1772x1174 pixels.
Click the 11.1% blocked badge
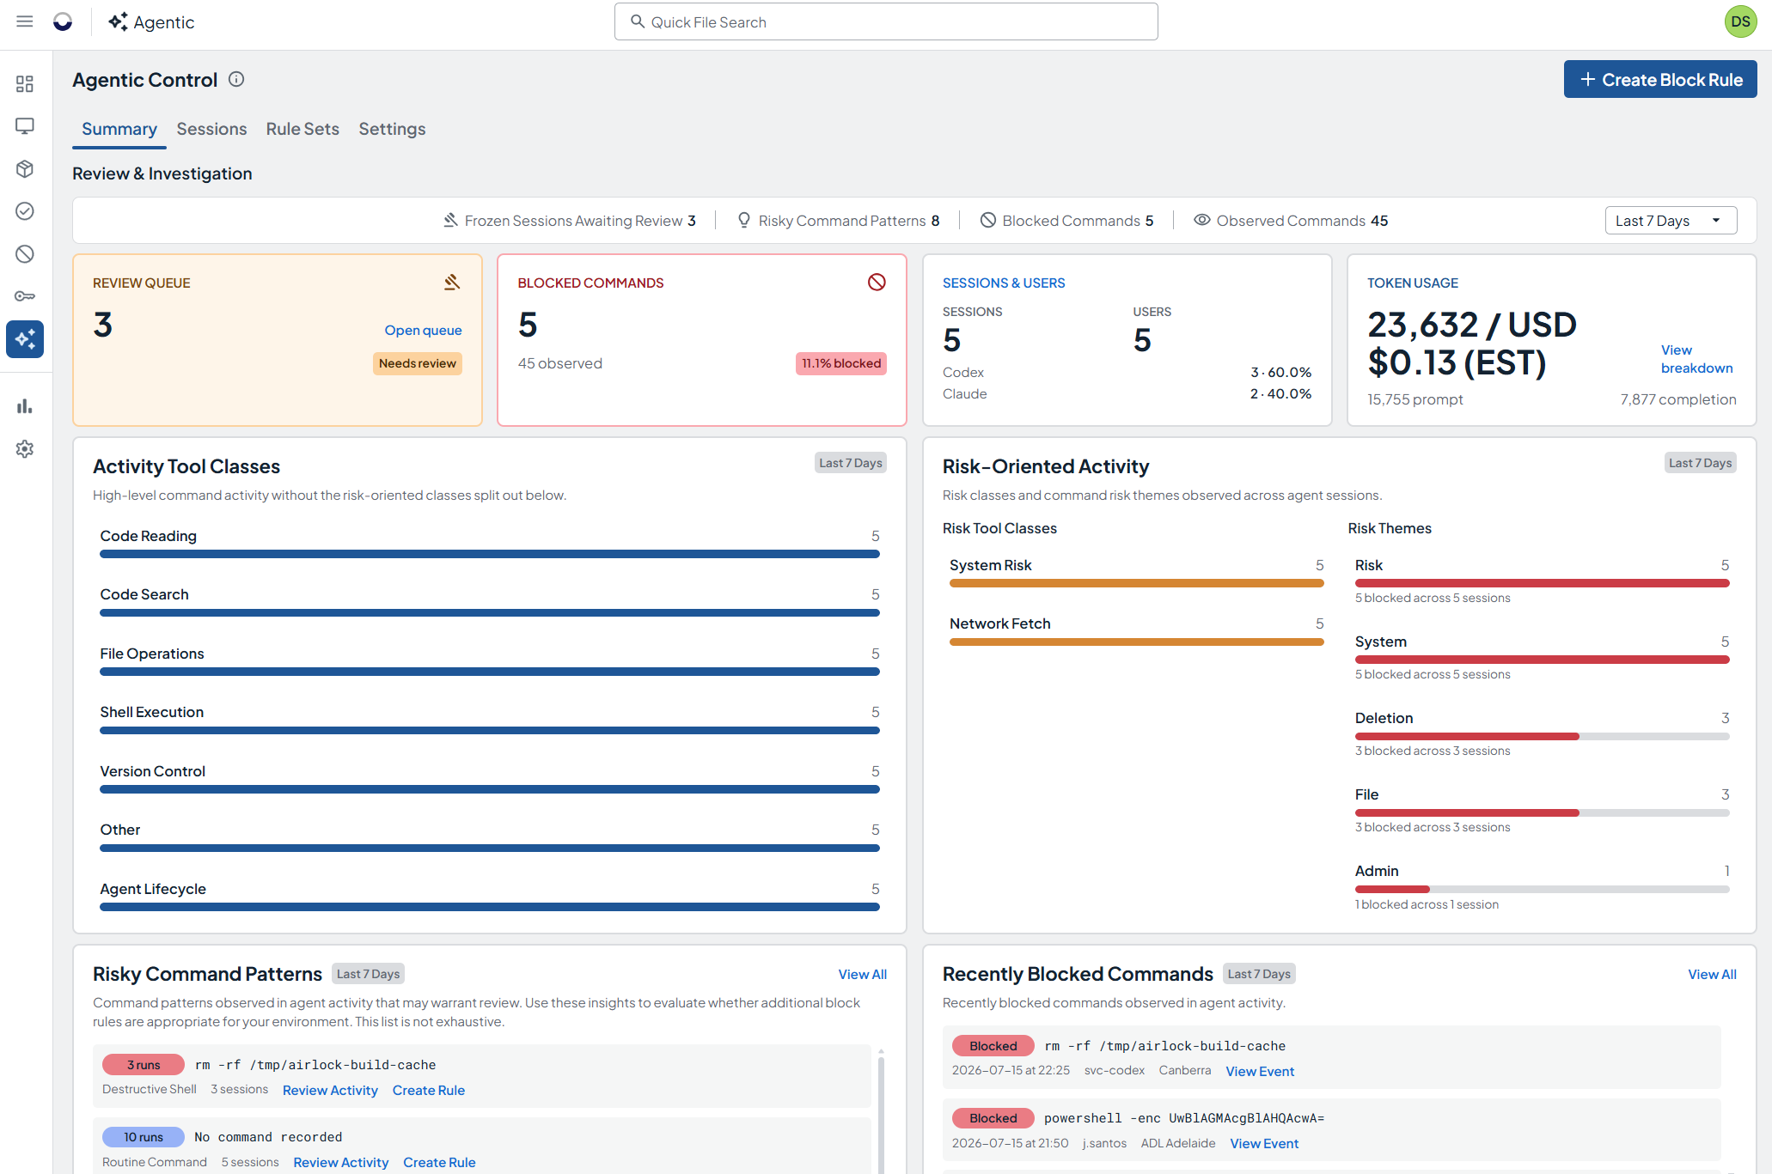(841, 363)
